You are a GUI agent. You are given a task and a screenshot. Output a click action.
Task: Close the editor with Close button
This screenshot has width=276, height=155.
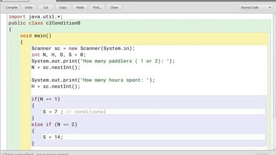(114, 8)
